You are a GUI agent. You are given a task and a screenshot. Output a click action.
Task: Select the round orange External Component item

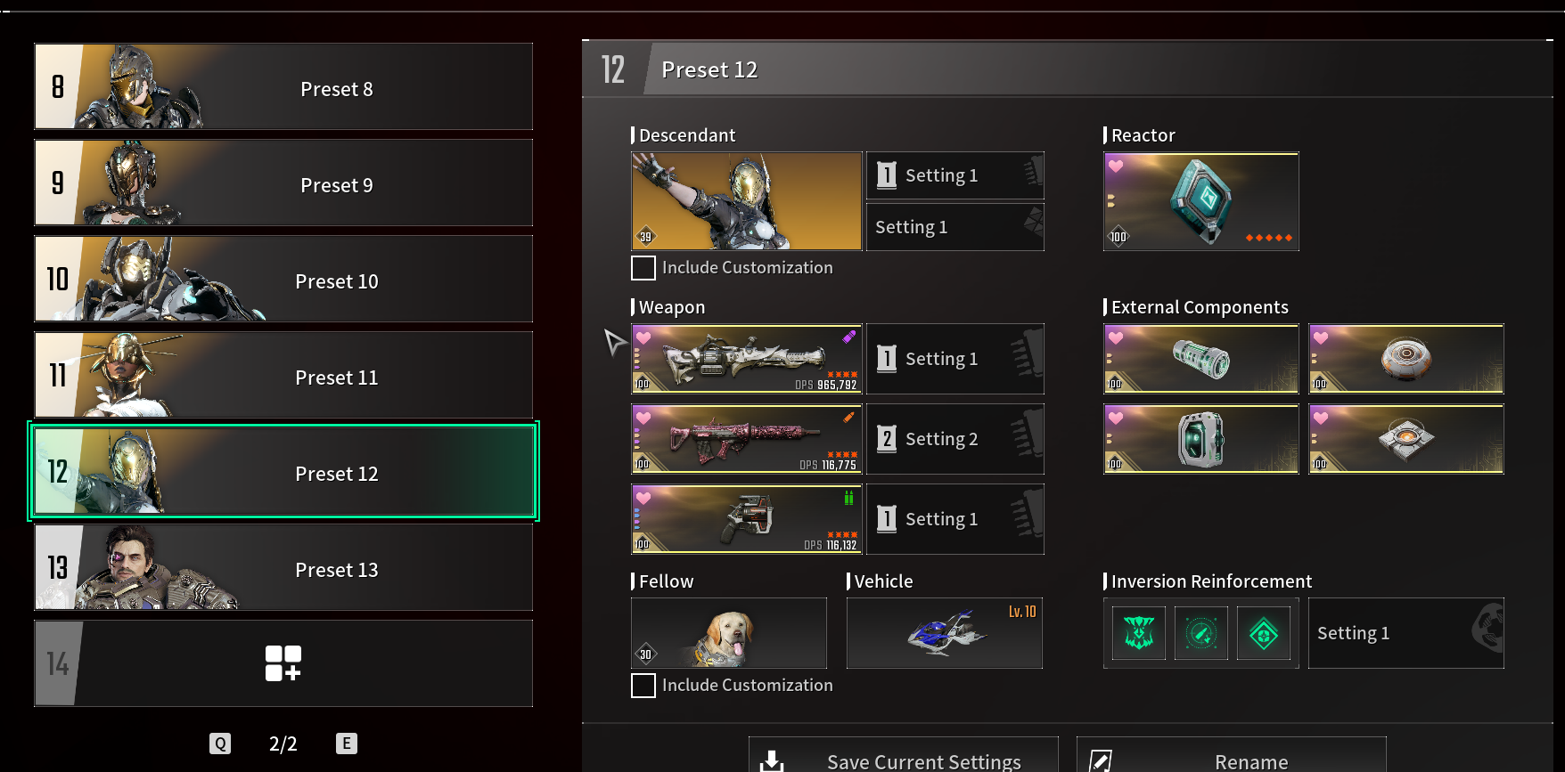(x=1405, y=359)
